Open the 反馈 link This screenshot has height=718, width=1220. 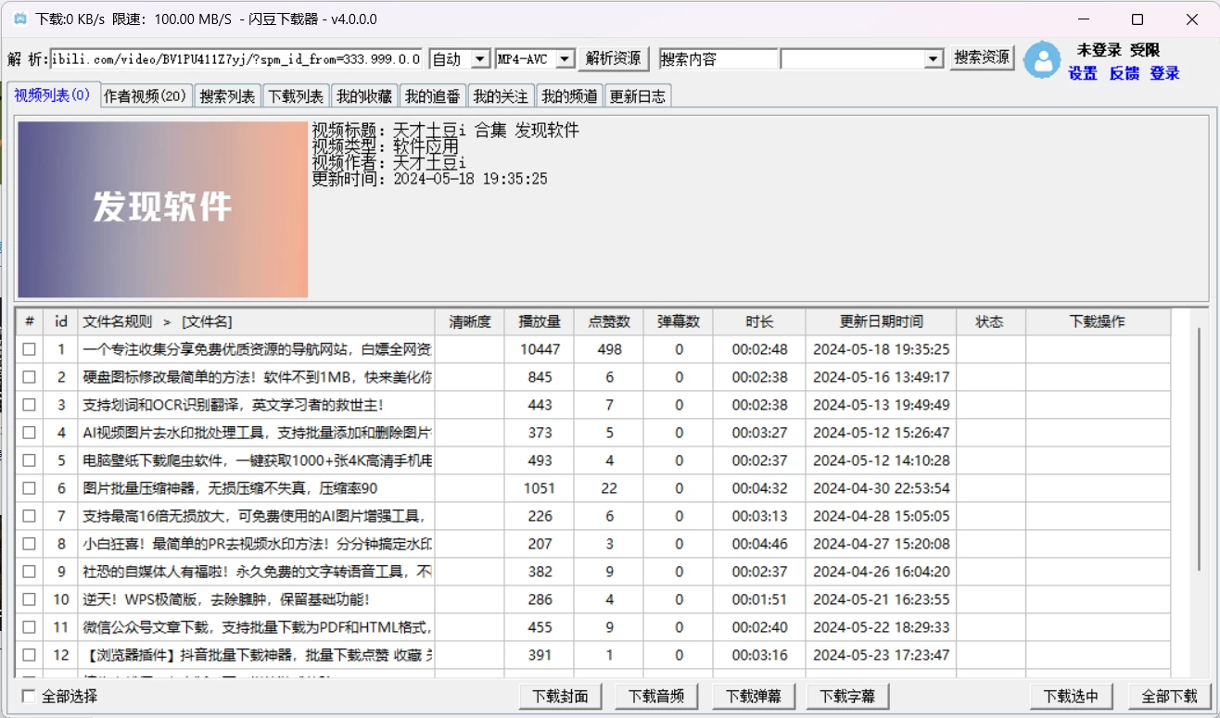click(x=1124, y=74)
